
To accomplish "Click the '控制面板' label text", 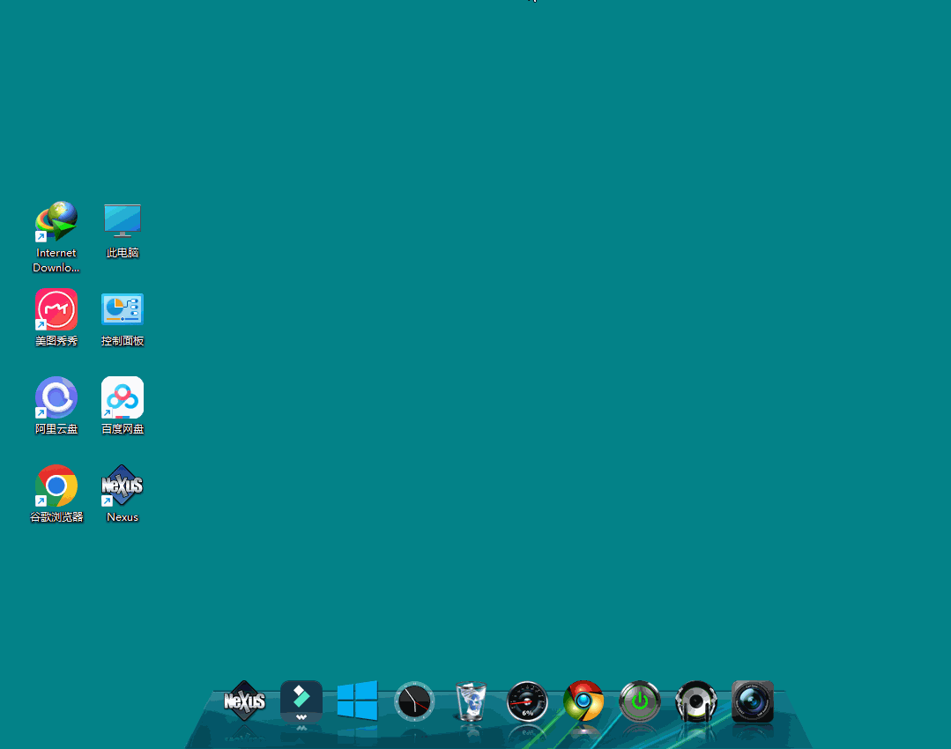I will [x=123, y=341].
